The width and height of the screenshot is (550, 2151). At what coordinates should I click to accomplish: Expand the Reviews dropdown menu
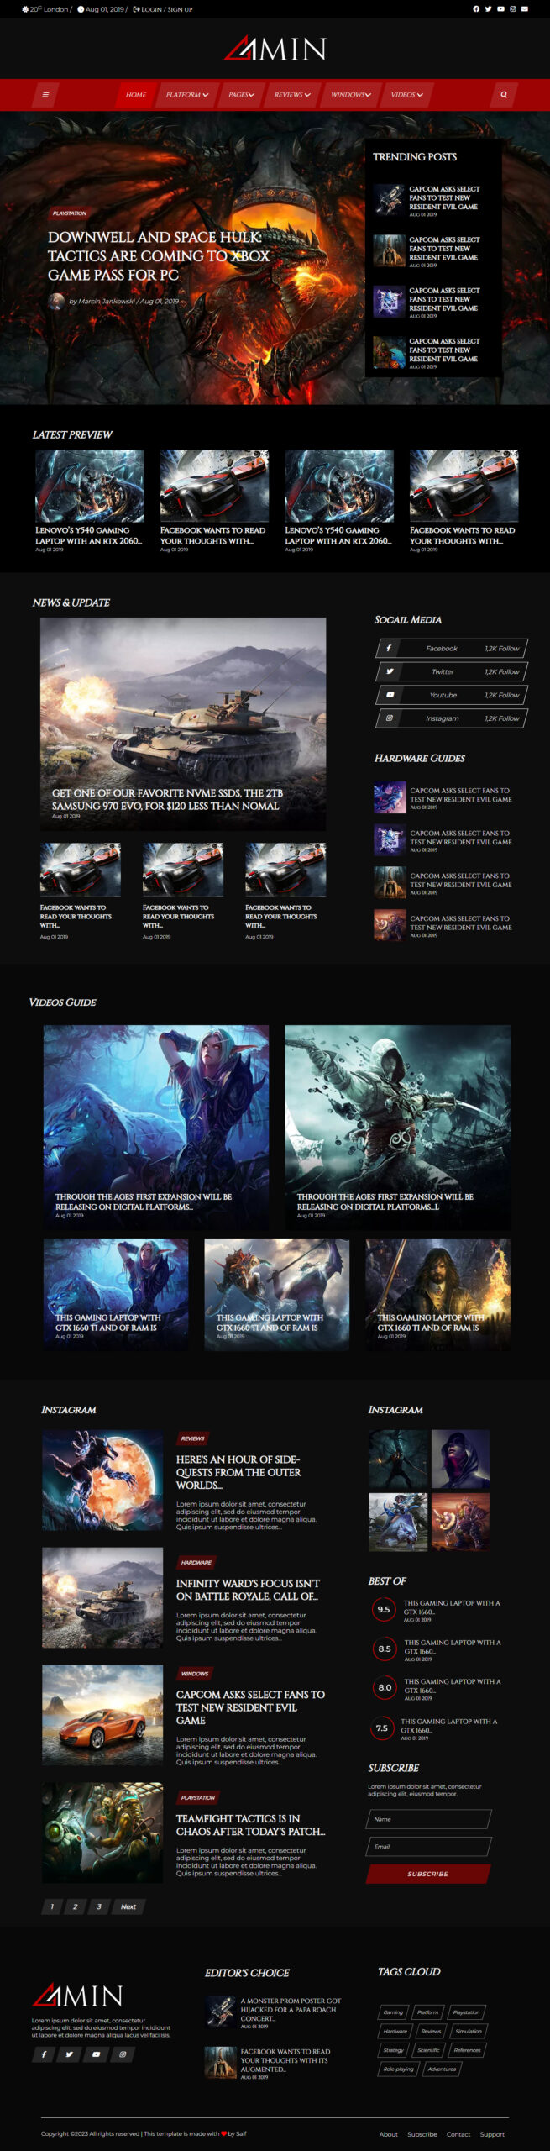click(291, 95)
